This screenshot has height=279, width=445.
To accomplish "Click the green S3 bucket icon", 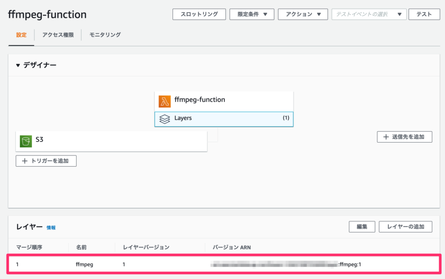I will (25, 140).
